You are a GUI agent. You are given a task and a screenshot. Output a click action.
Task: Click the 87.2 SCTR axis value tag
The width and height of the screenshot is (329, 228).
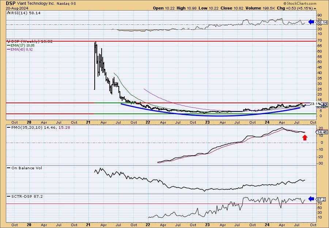(x=322, y=199)
